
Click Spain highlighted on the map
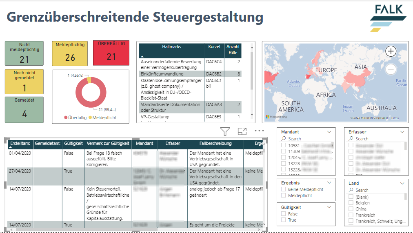coord(308,77)
